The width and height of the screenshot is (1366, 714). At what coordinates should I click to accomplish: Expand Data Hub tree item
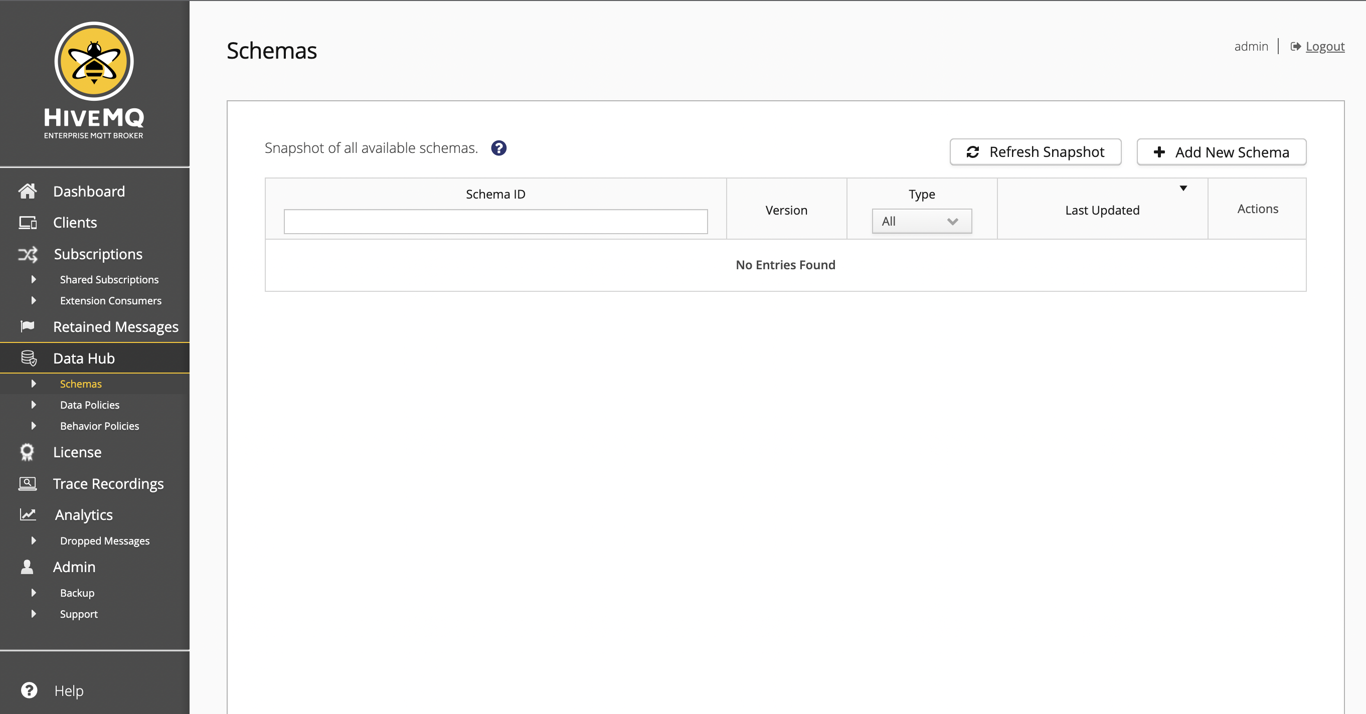pyautogui.click(x=27, y=358)
